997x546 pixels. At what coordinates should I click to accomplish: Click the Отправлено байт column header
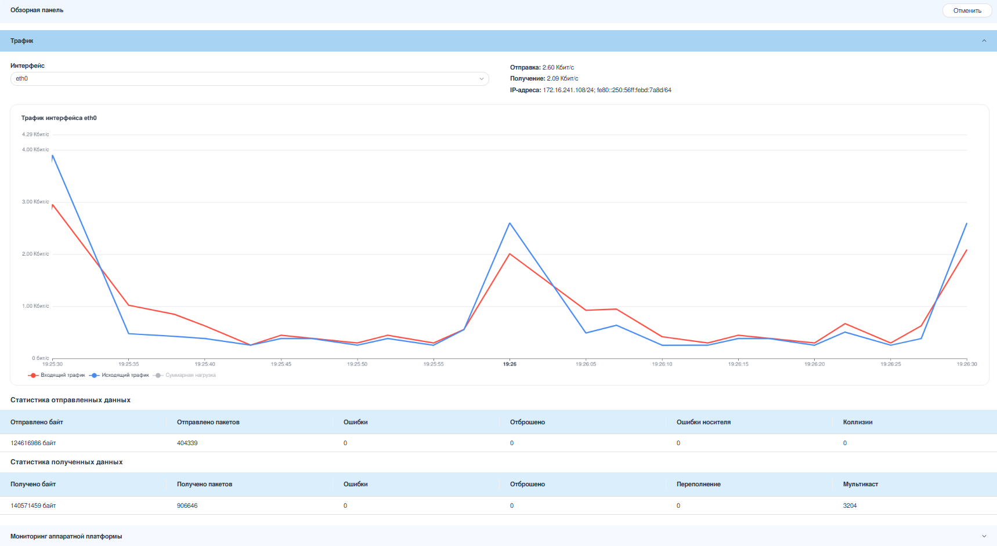(x=37, y=422)
